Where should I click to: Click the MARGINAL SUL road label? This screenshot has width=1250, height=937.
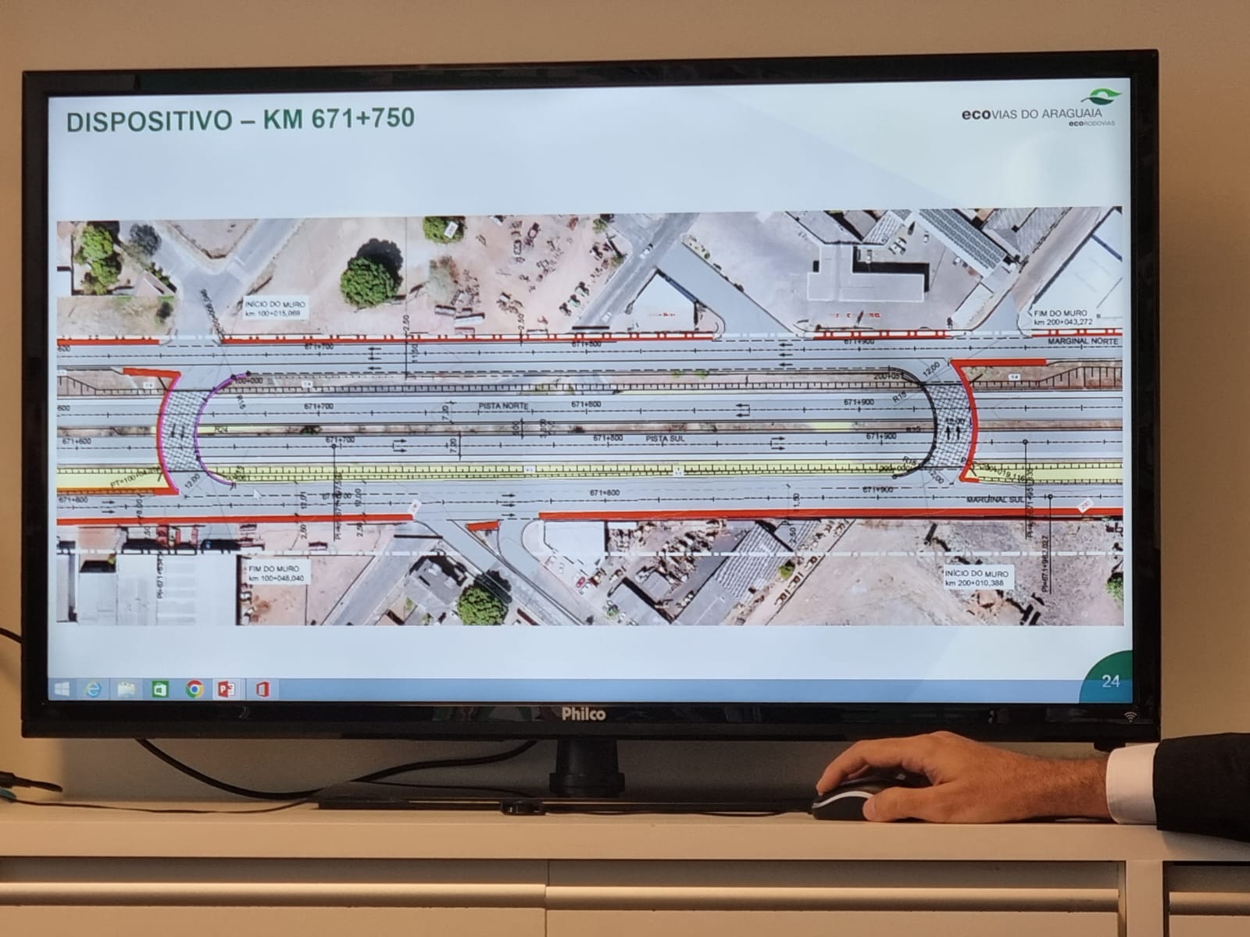coord(995,498)
